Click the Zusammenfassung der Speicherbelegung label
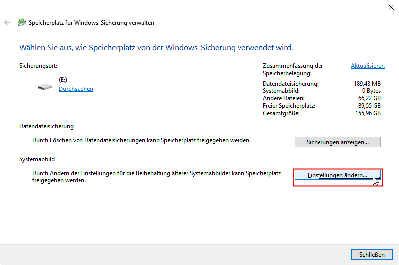Image resolution: width=399 pixels, height=265 pixels. pyautogui.click(x=293, y=69)
